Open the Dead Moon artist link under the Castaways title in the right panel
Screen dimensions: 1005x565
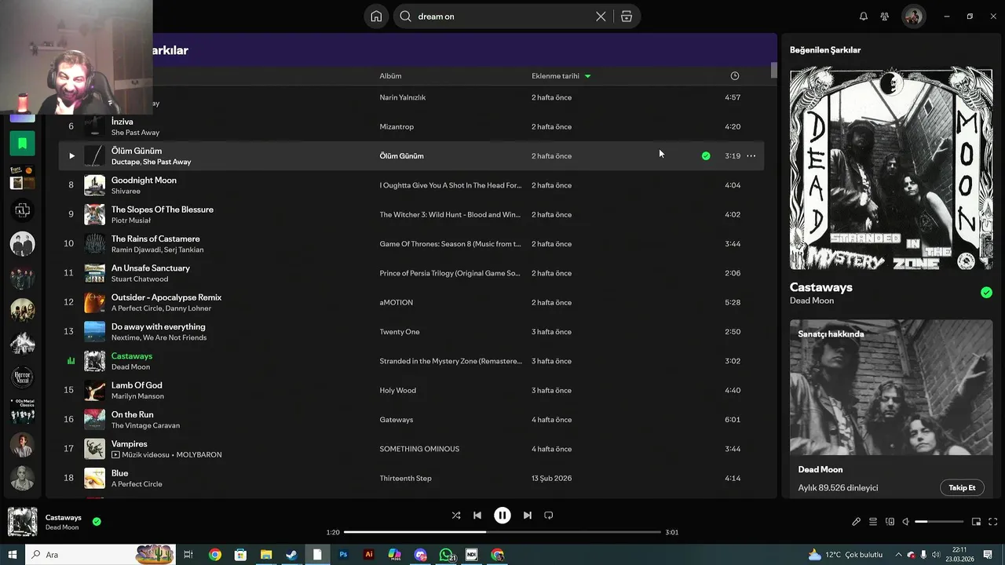[x=812, y=301]
